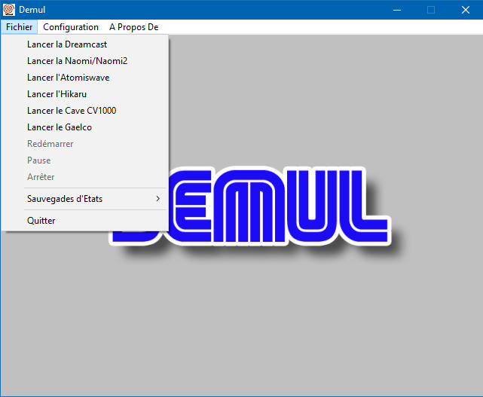
Task: Click the greyed-out Redémarrer item
Action: [x=84, y=144]
